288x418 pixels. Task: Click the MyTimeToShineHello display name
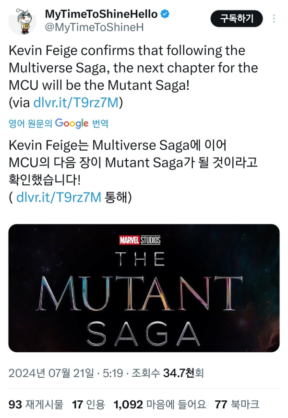(101, 14)
